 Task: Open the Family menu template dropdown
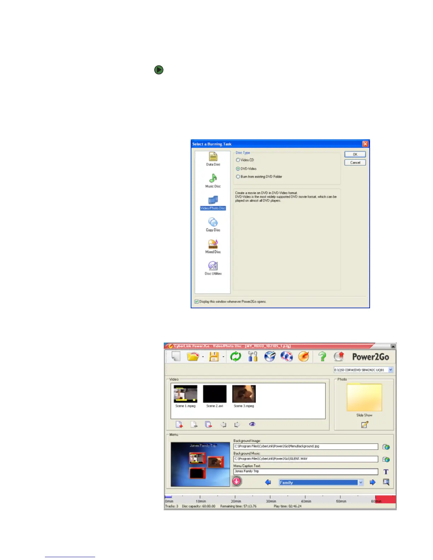(361, 483)
